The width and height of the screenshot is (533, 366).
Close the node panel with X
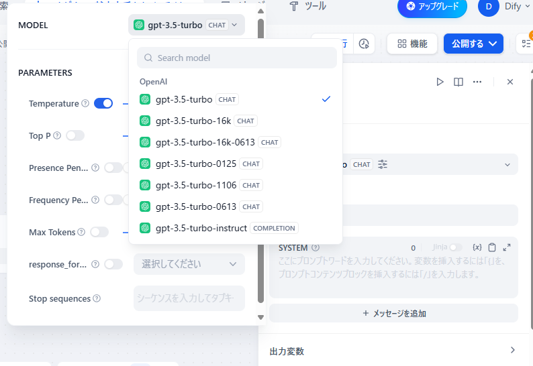tap(510, 82)
